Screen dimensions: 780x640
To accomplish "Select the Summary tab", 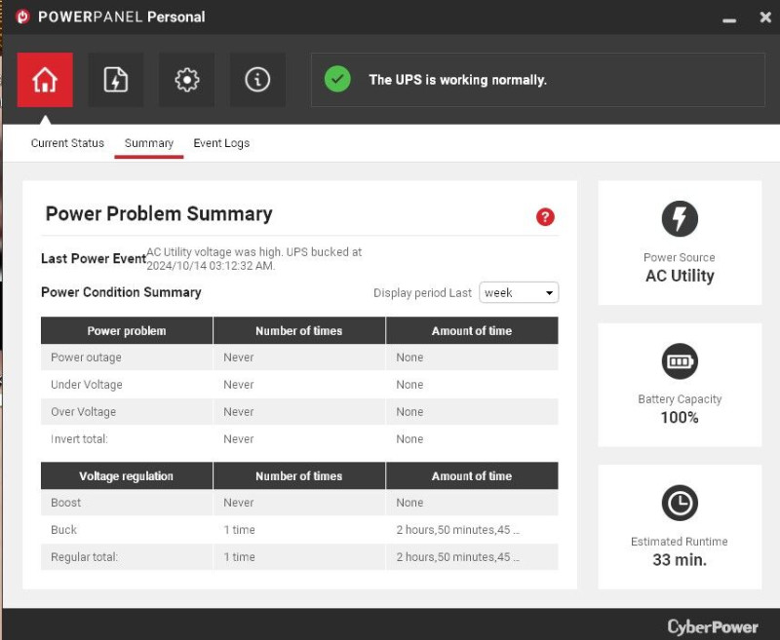I will pos(149,143).
